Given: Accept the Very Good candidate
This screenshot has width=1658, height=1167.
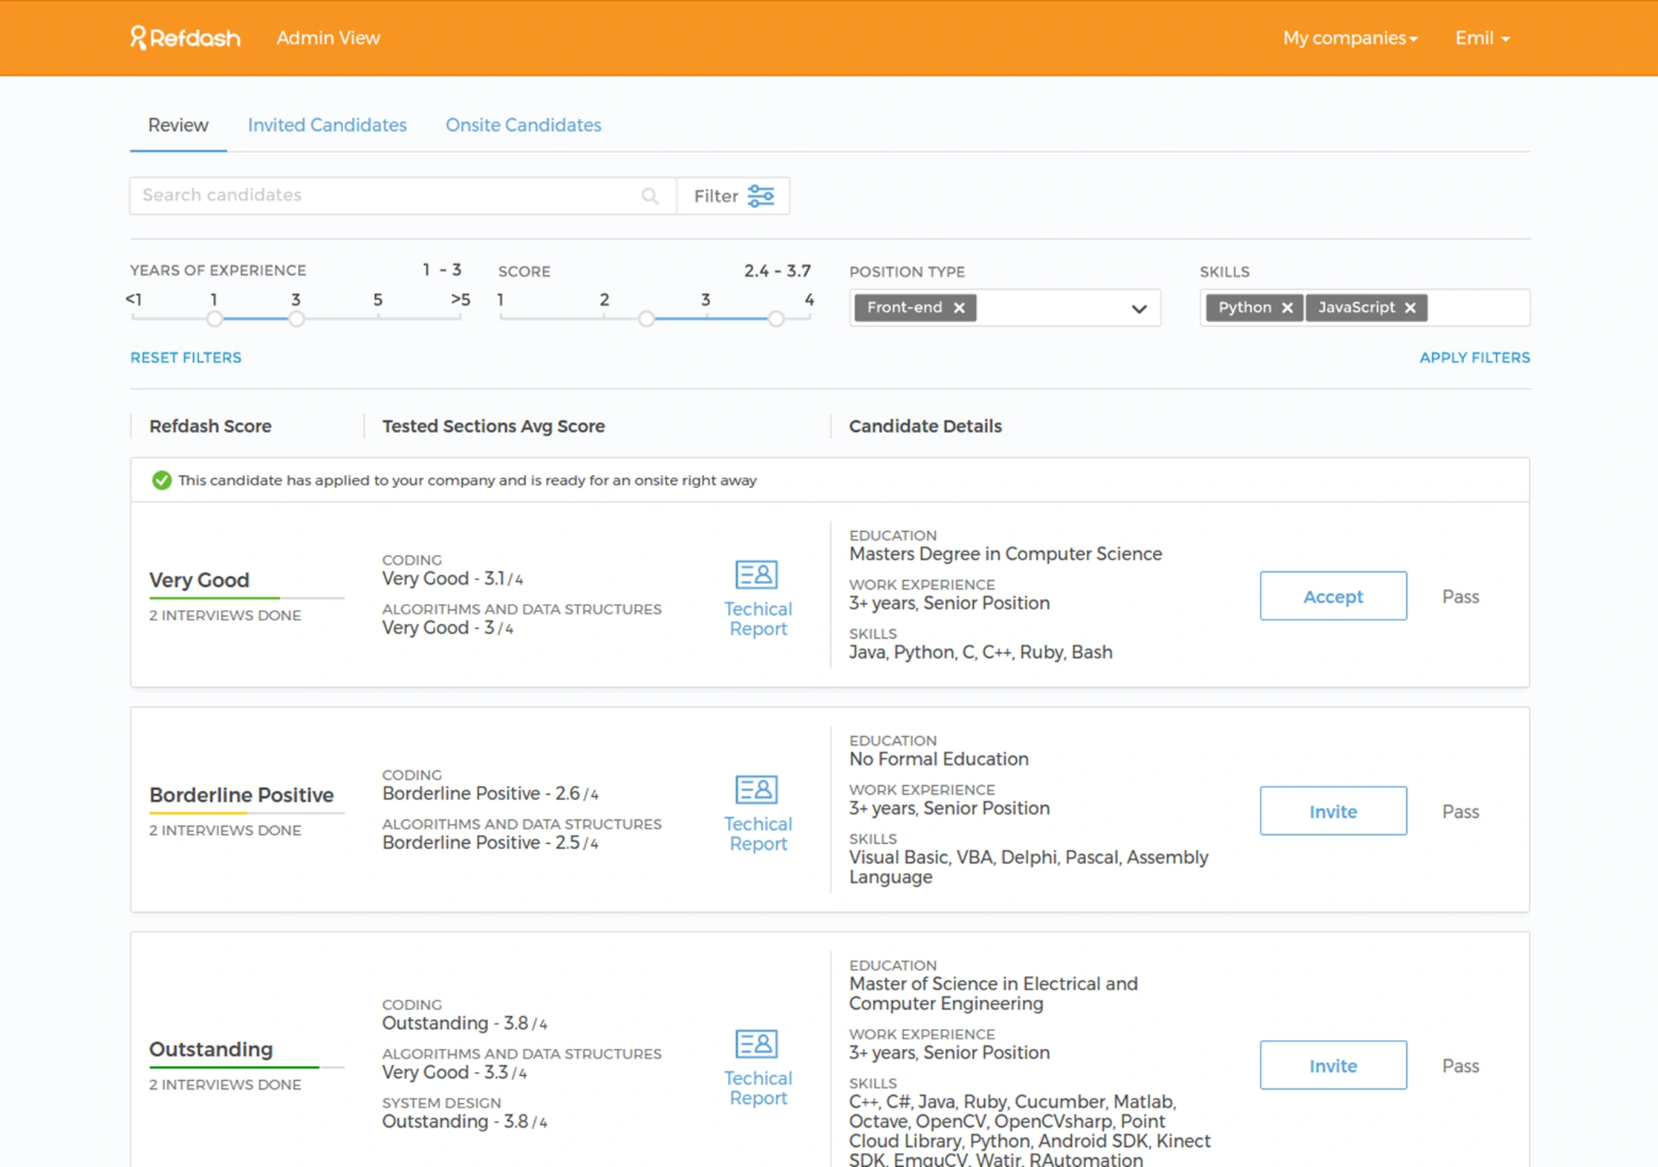Looking at the screenshot, I should tap(1333, 596).
